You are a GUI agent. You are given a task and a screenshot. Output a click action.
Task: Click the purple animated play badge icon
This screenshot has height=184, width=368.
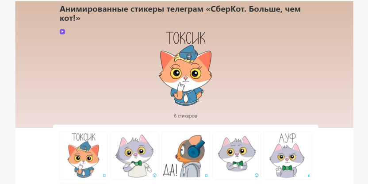[x=62, y=32]
